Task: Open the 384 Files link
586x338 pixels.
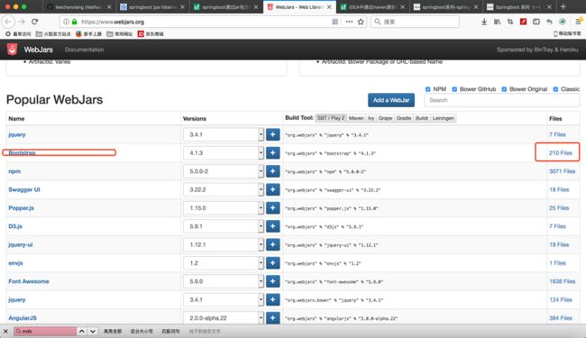Action: point(561,318)
